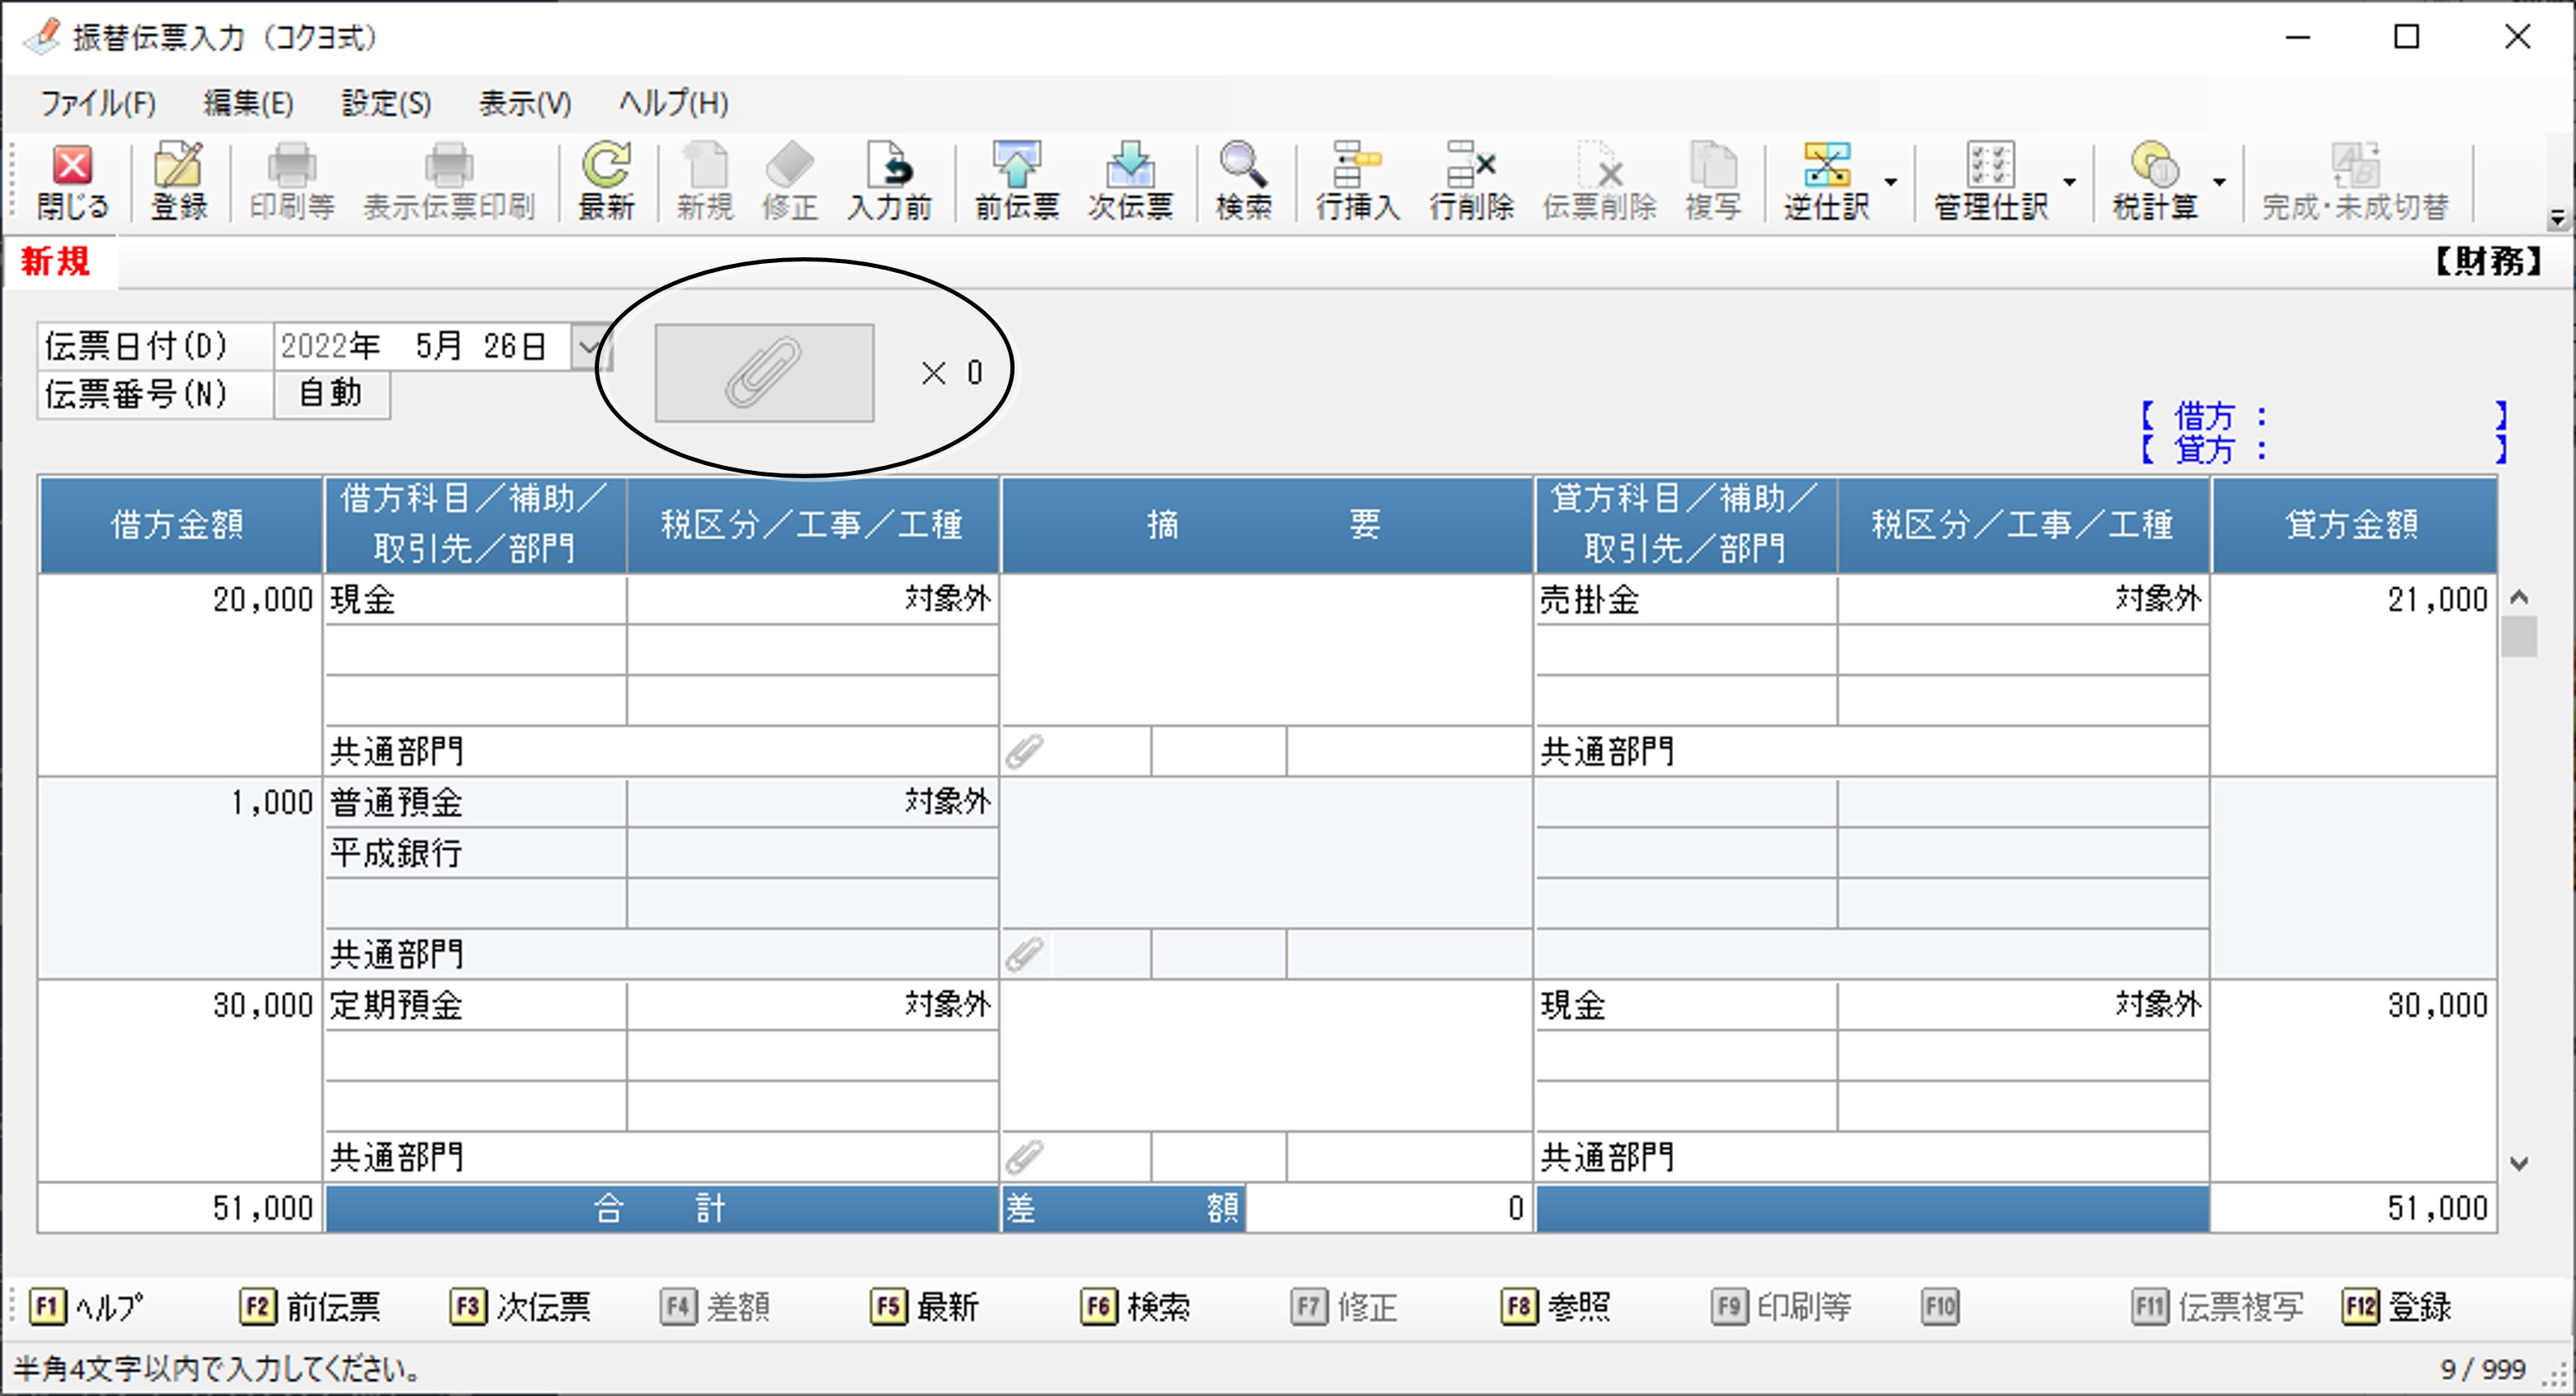Click the 閉じる (close) toolbar icon
This screenshot has width=2576, height=1396.
[72, 182]
